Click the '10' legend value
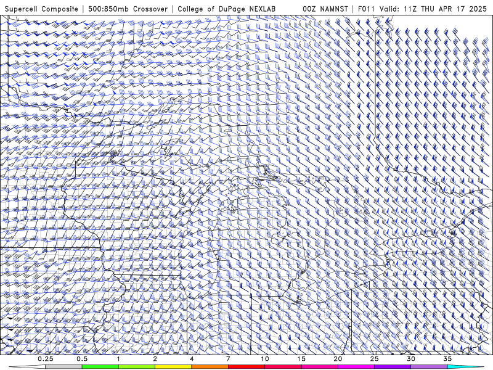The width and height of the screenshot is (493, 370). pyautogui.click(x=265, y=359)
